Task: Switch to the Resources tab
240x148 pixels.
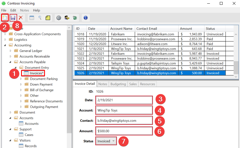Action: point(147,84)
